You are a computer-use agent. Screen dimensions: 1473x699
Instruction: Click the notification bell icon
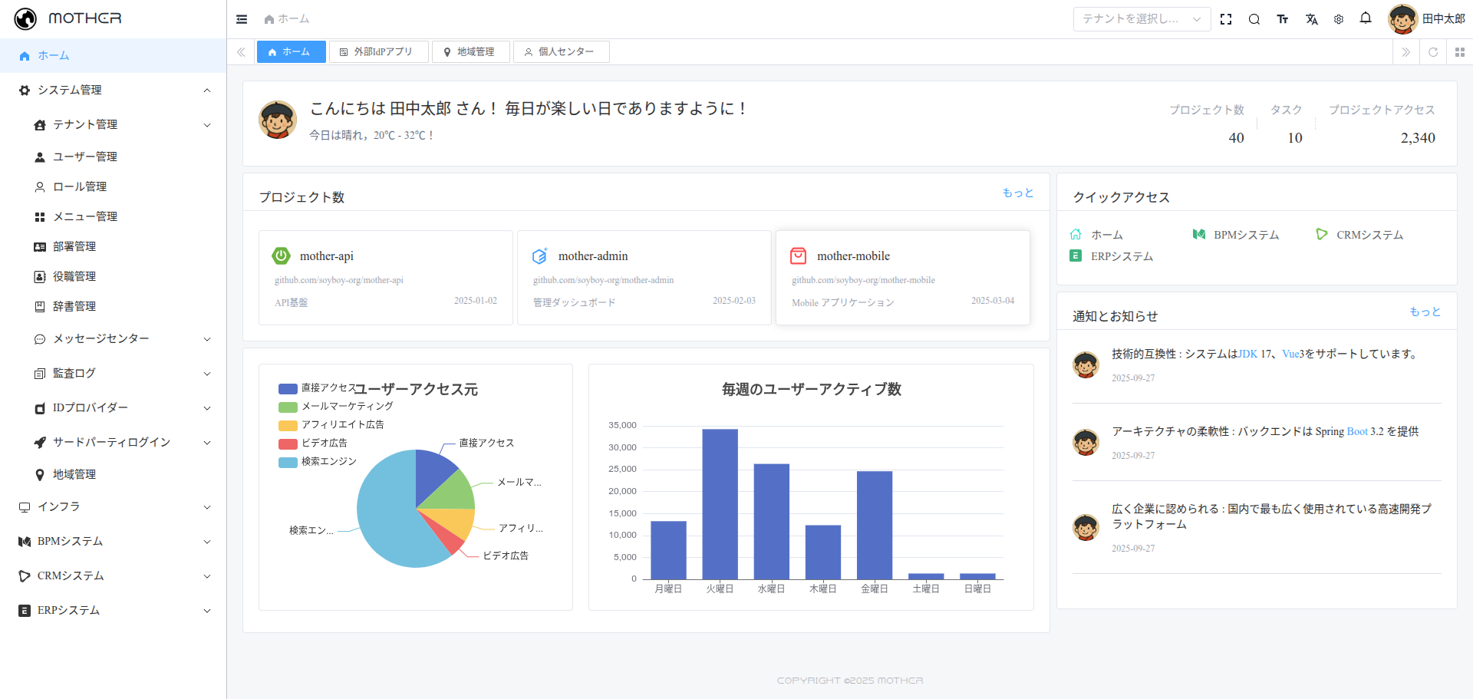(1366, 18)
